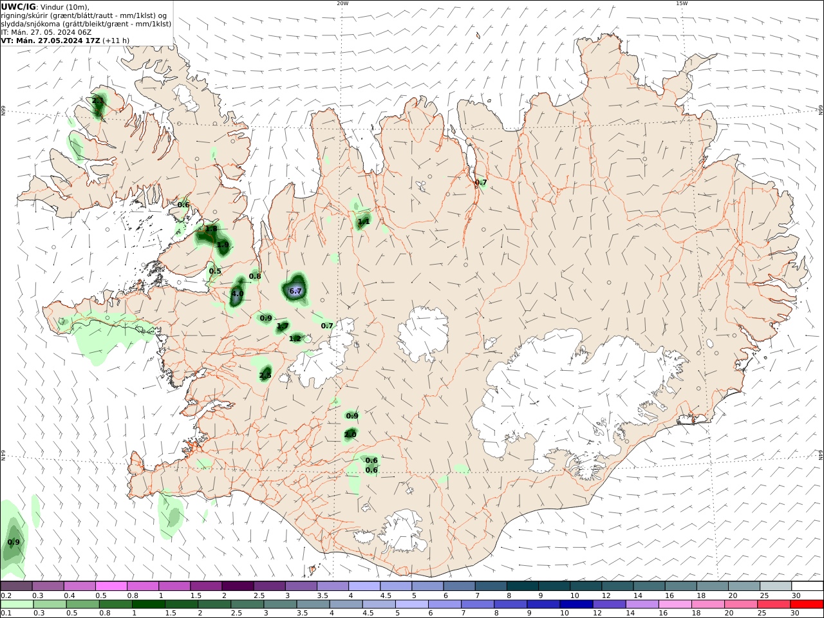Pick the palest green 0.1 swatch, lower legend
Screen dimensions: 824x618
click(x=17, y=604)
